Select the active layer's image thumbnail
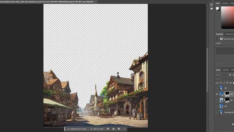The image size is (234, 132). point(221,94)
